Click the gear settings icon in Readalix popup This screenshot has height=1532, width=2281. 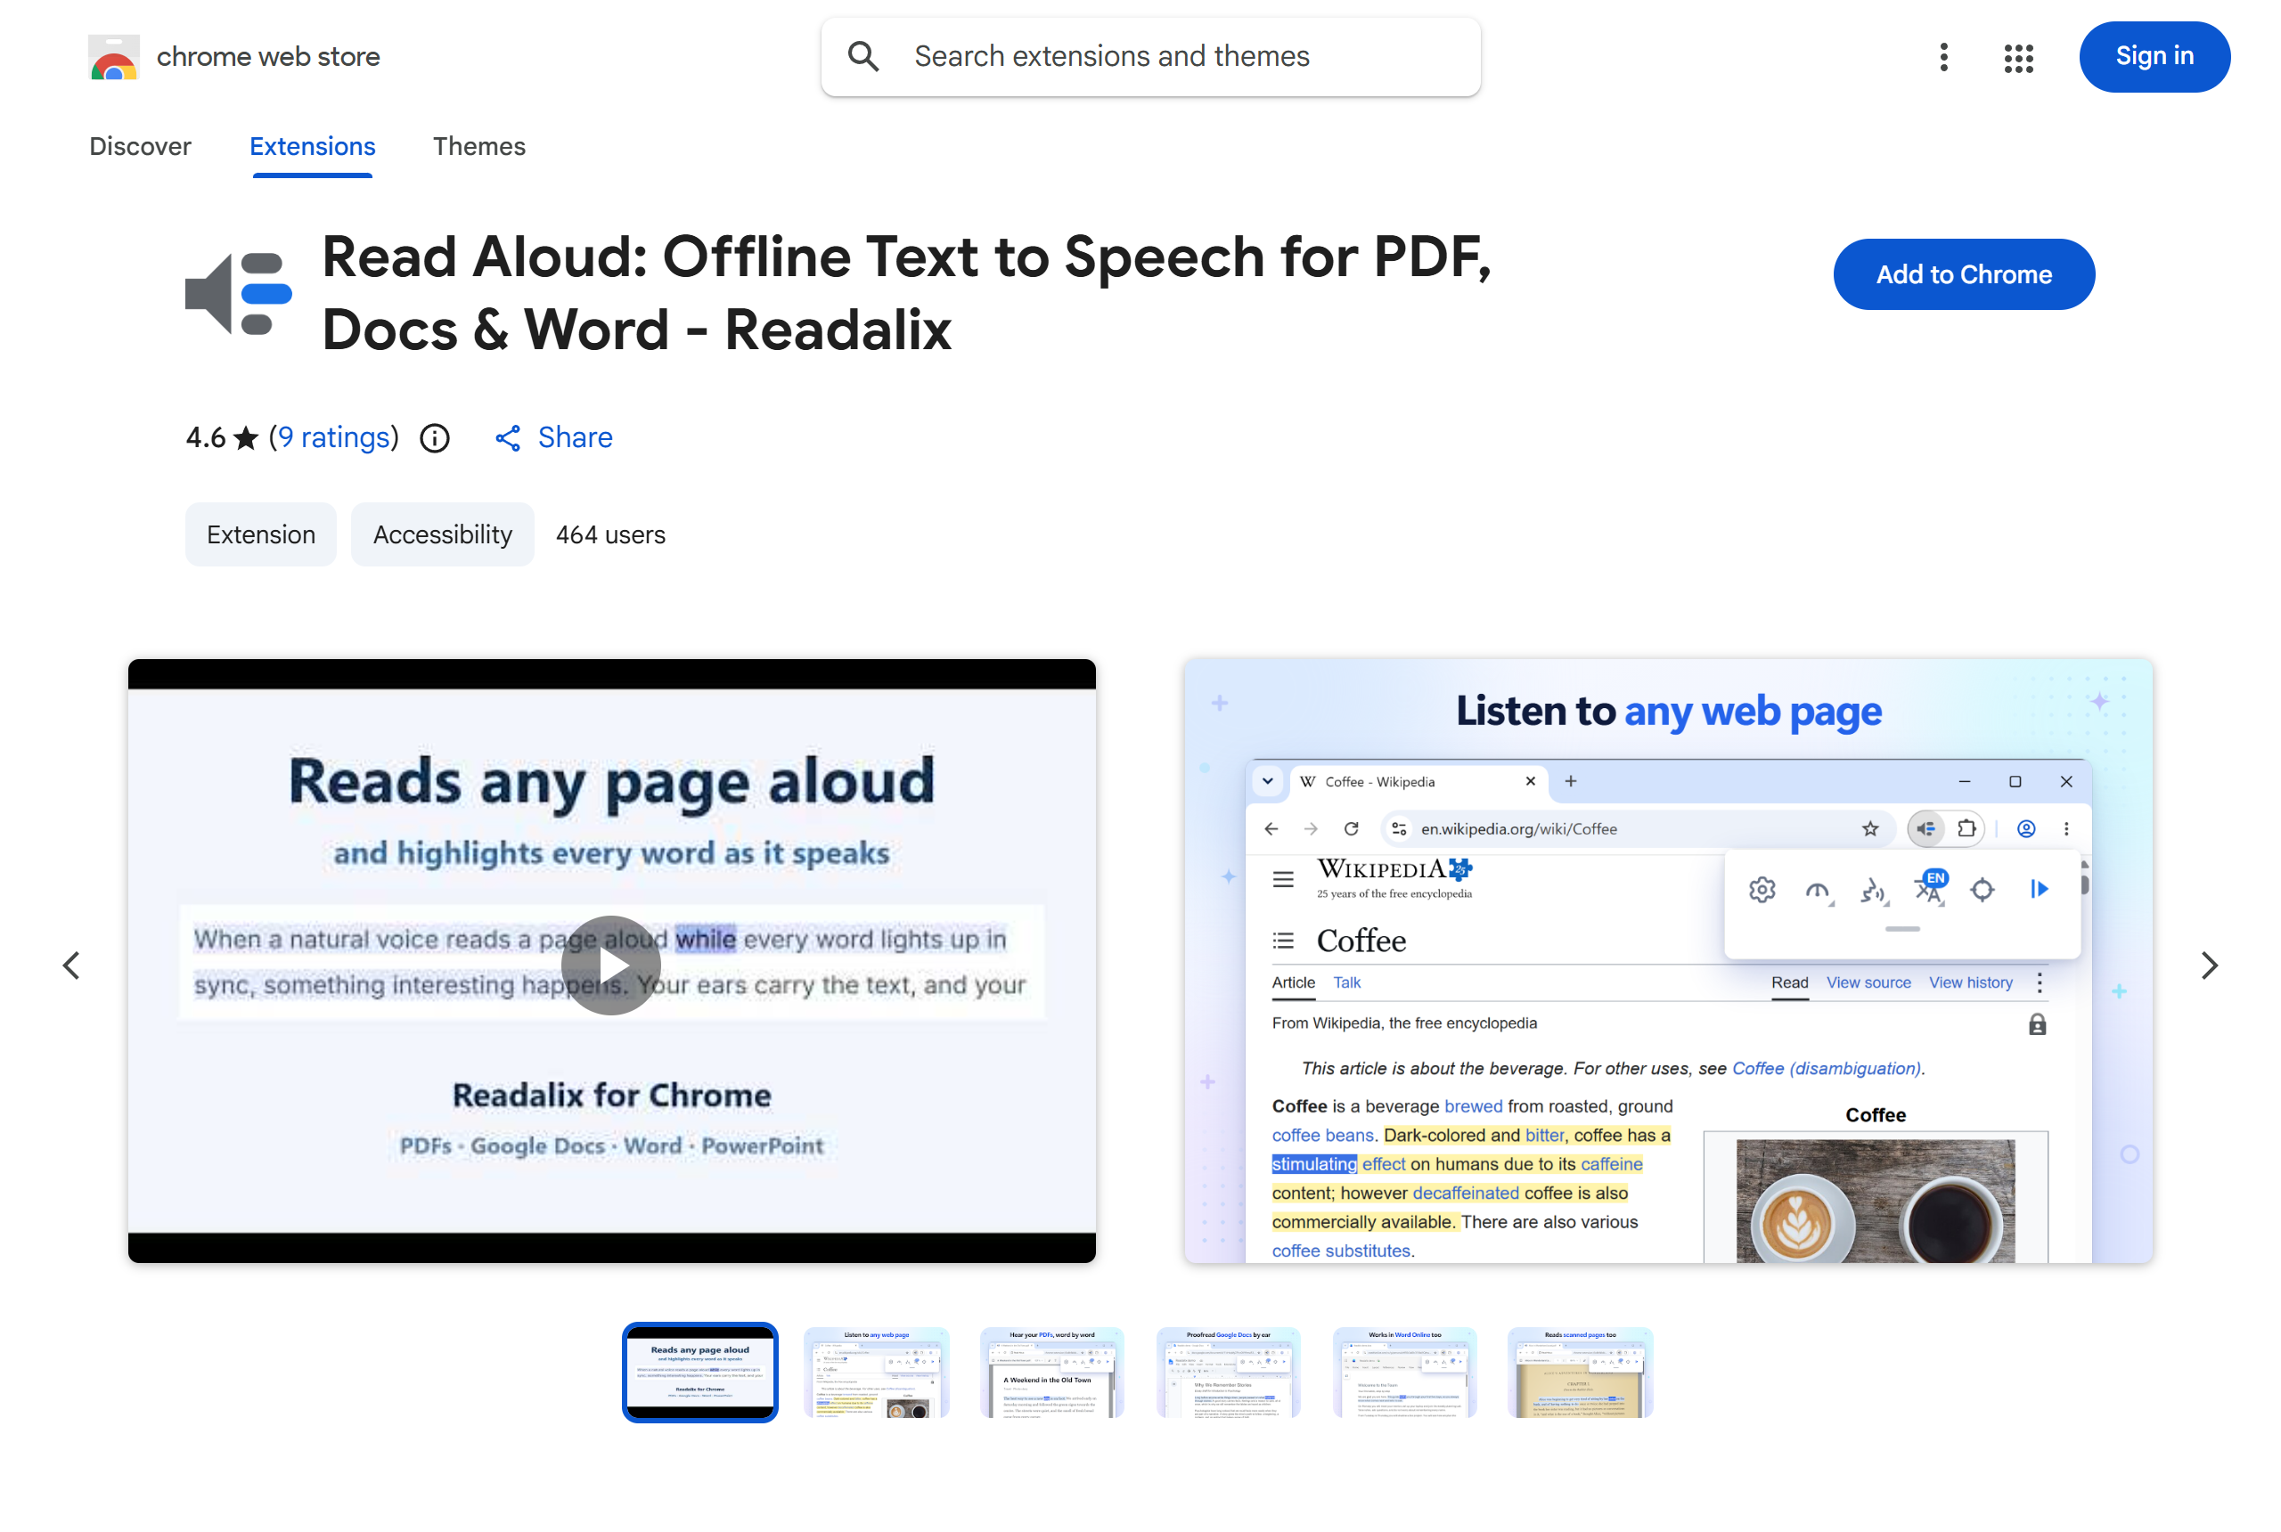tap(1762, 889)
